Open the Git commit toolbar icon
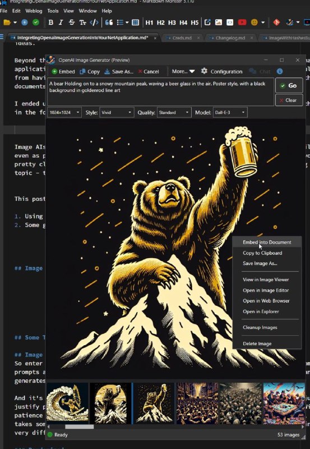310x449 pixels. [276, 22]
